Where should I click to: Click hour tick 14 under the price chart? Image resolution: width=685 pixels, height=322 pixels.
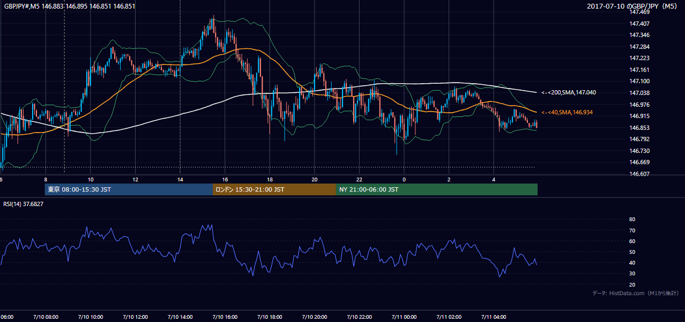(x=180, y=179)
